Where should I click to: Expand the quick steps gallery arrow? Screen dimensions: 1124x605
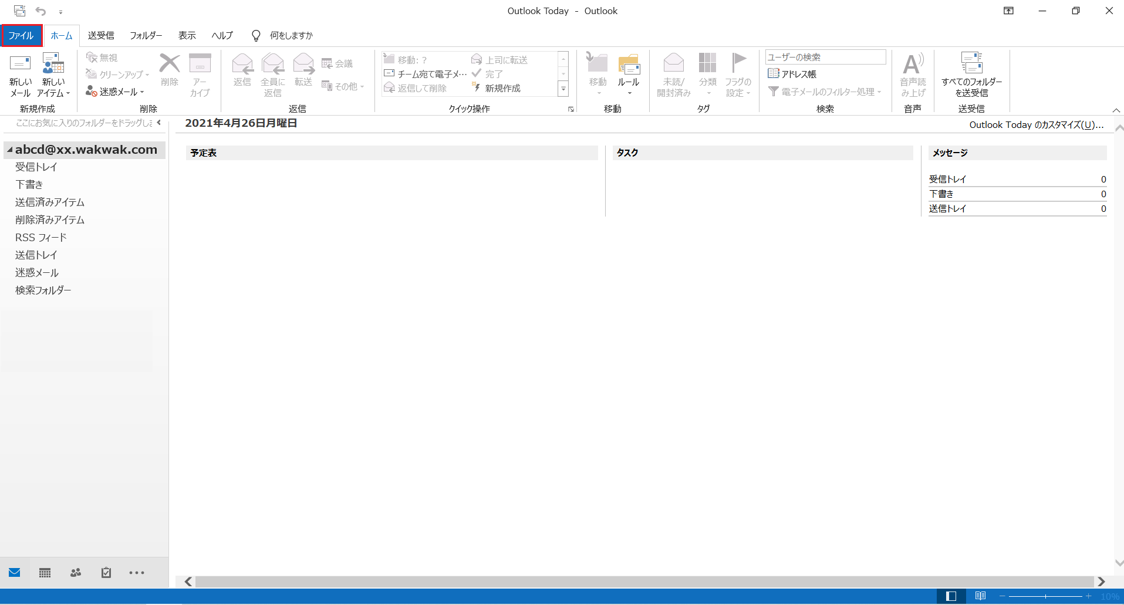(x=563, y=89)
